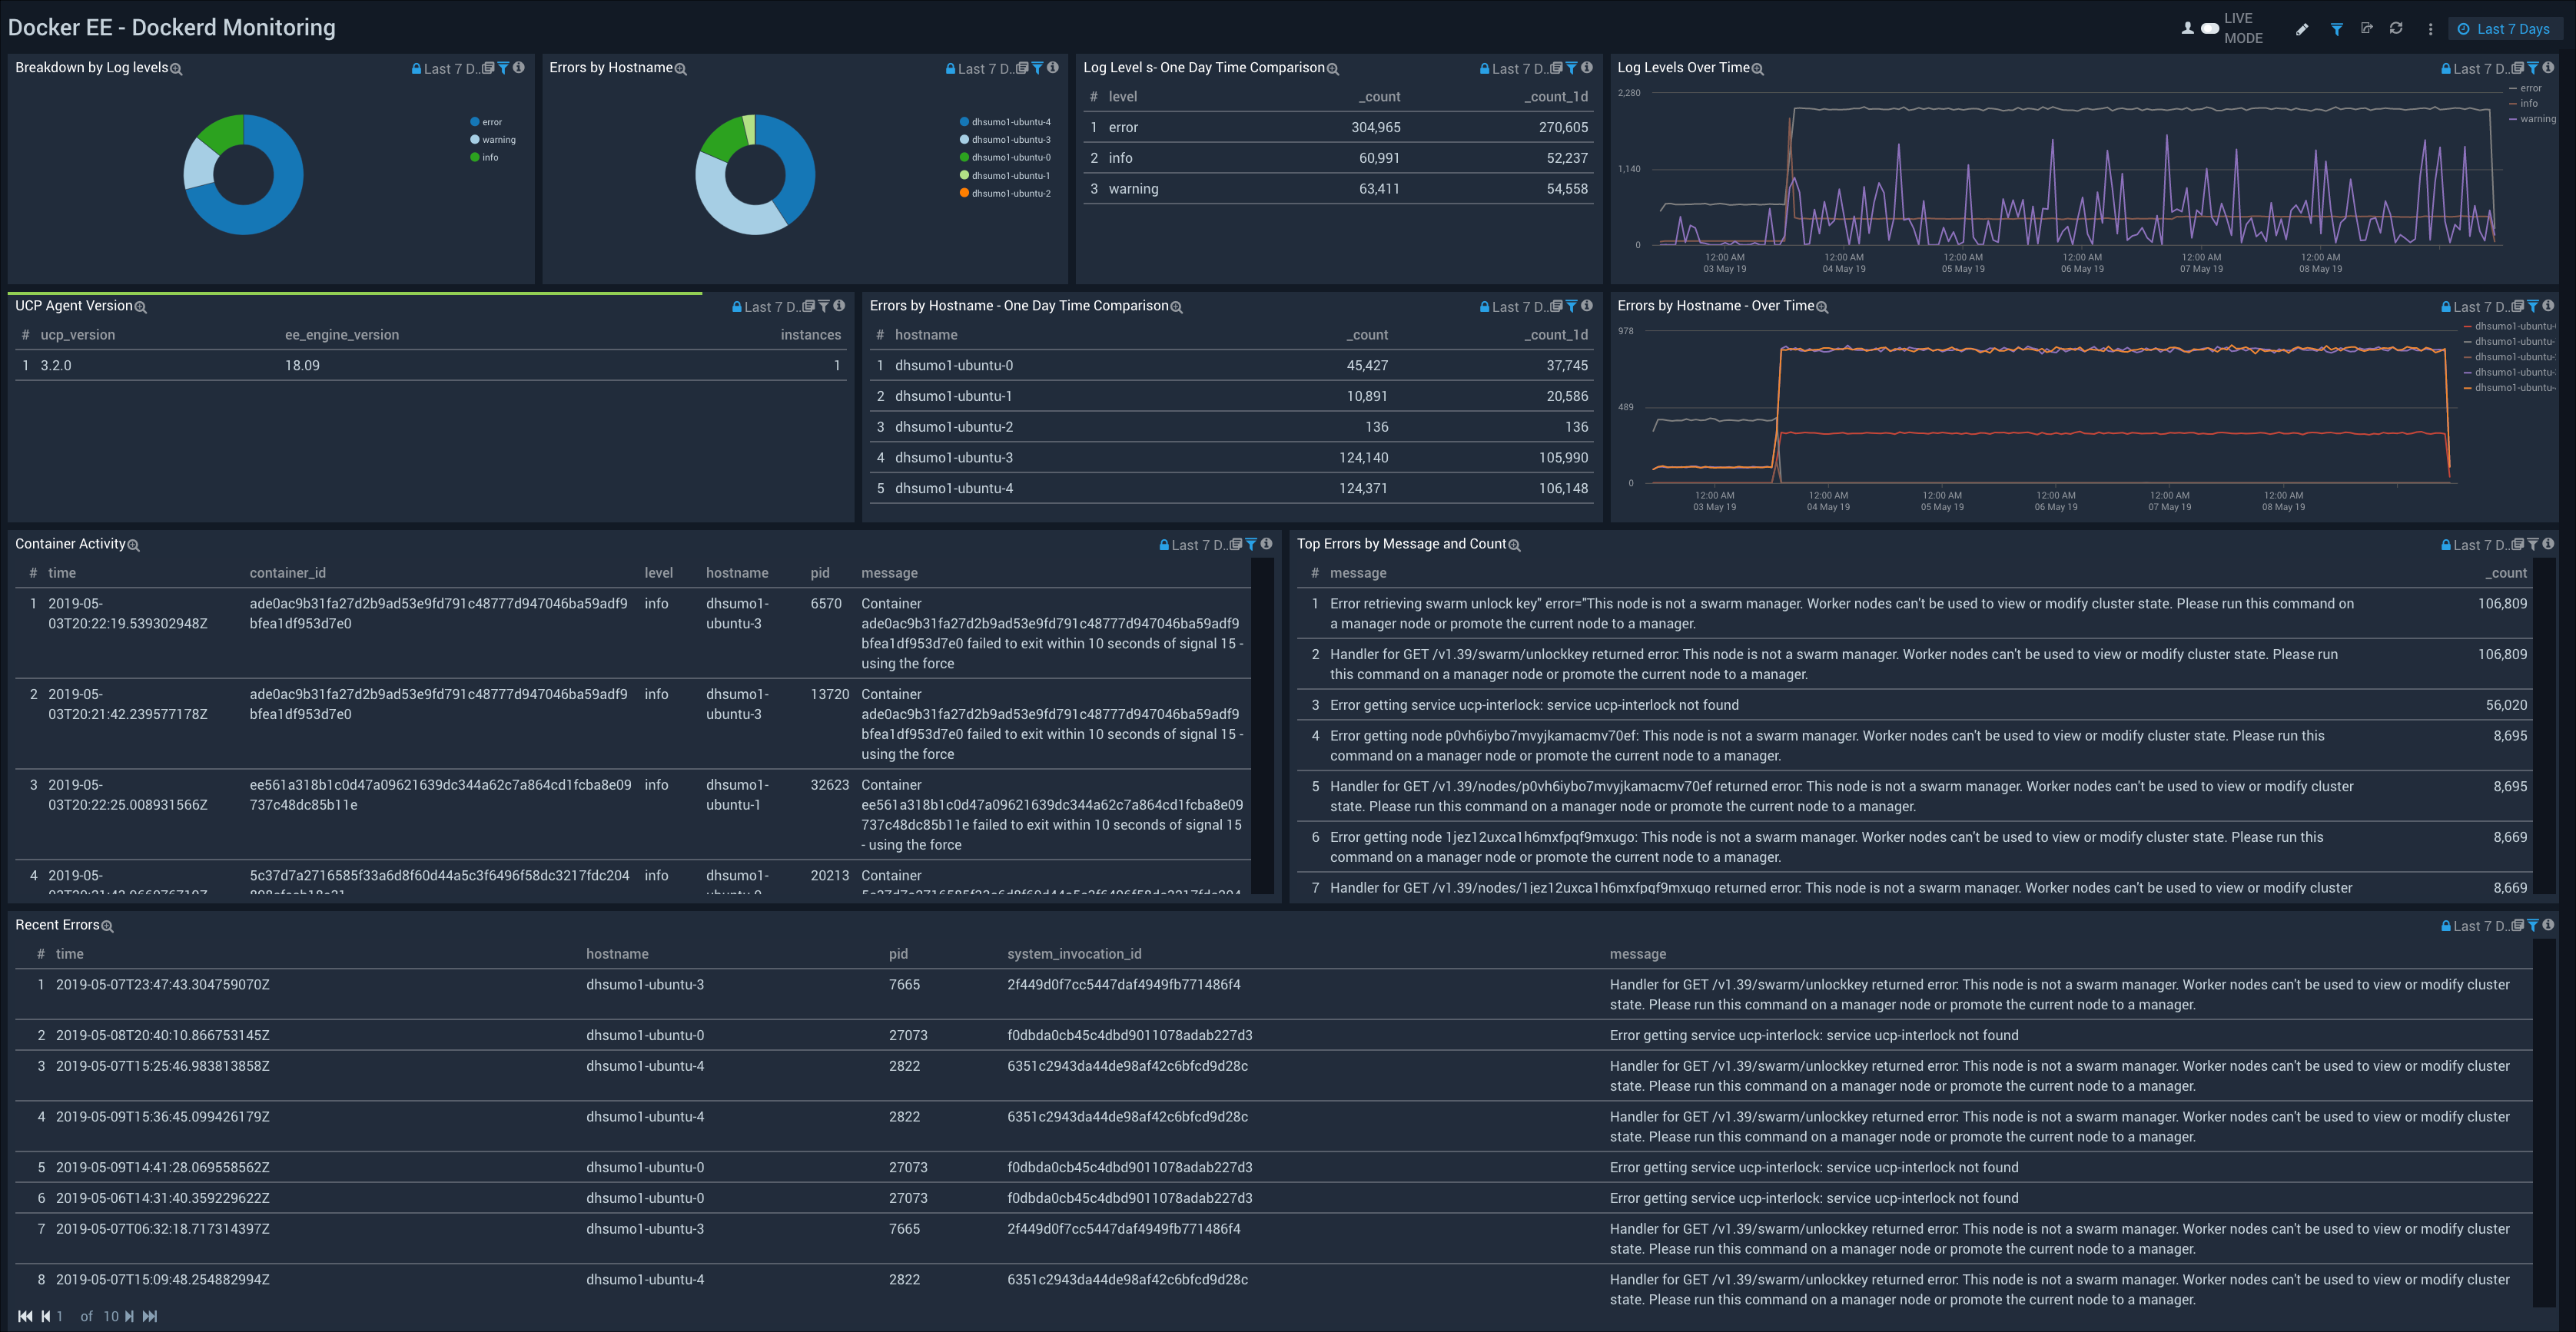Click magnifier on Log Levels One Day Comparison
This screenshot has width=2576, height=1332.
click(1333, 69)
